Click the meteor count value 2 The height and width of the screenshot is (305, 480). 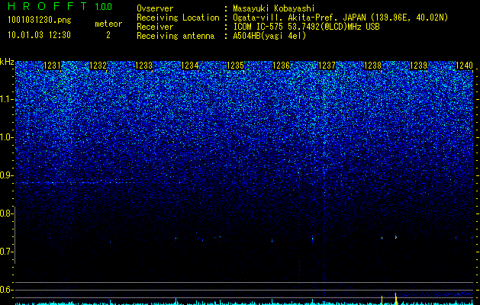108,35
